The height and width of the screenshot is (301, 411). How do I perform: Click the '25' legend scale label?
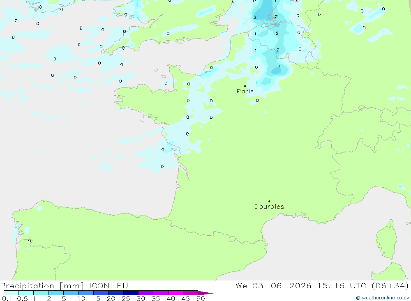[126, 299]
